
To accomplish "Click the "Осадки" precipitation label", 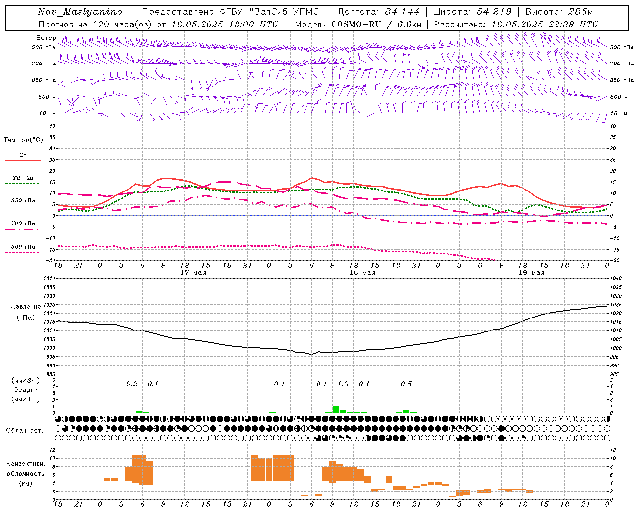I will coord(25,390).
